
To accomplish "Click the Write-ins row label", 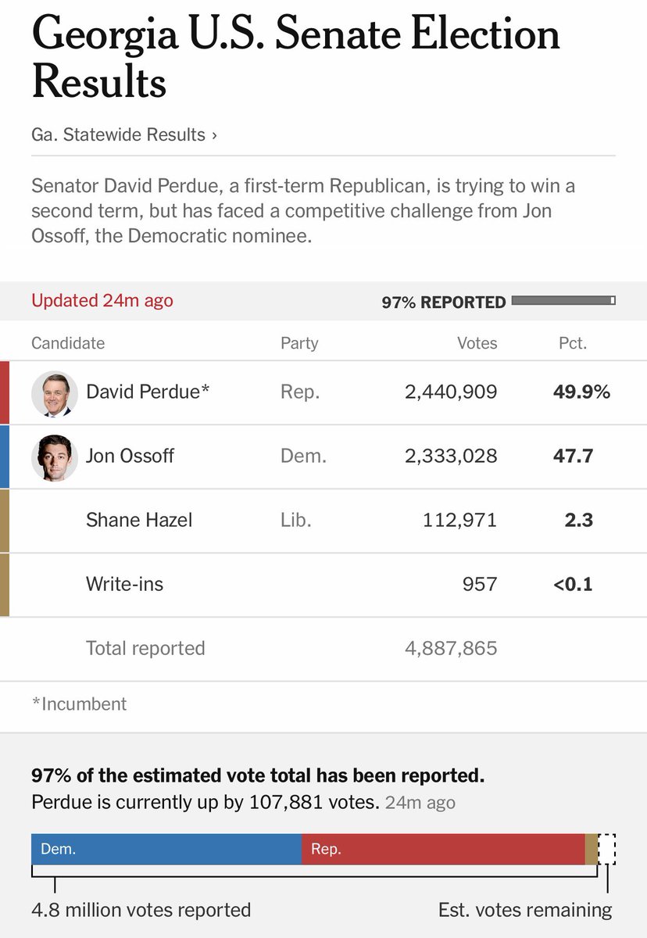I will click(x=125, y=584).
